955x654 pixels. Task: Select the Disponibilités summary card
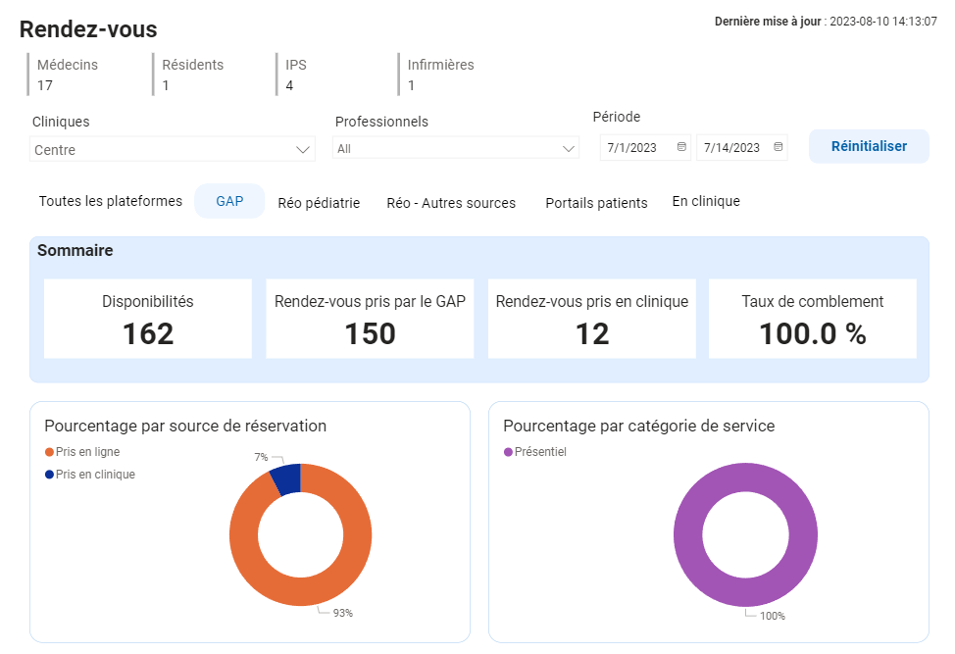(x=148, y=319)
